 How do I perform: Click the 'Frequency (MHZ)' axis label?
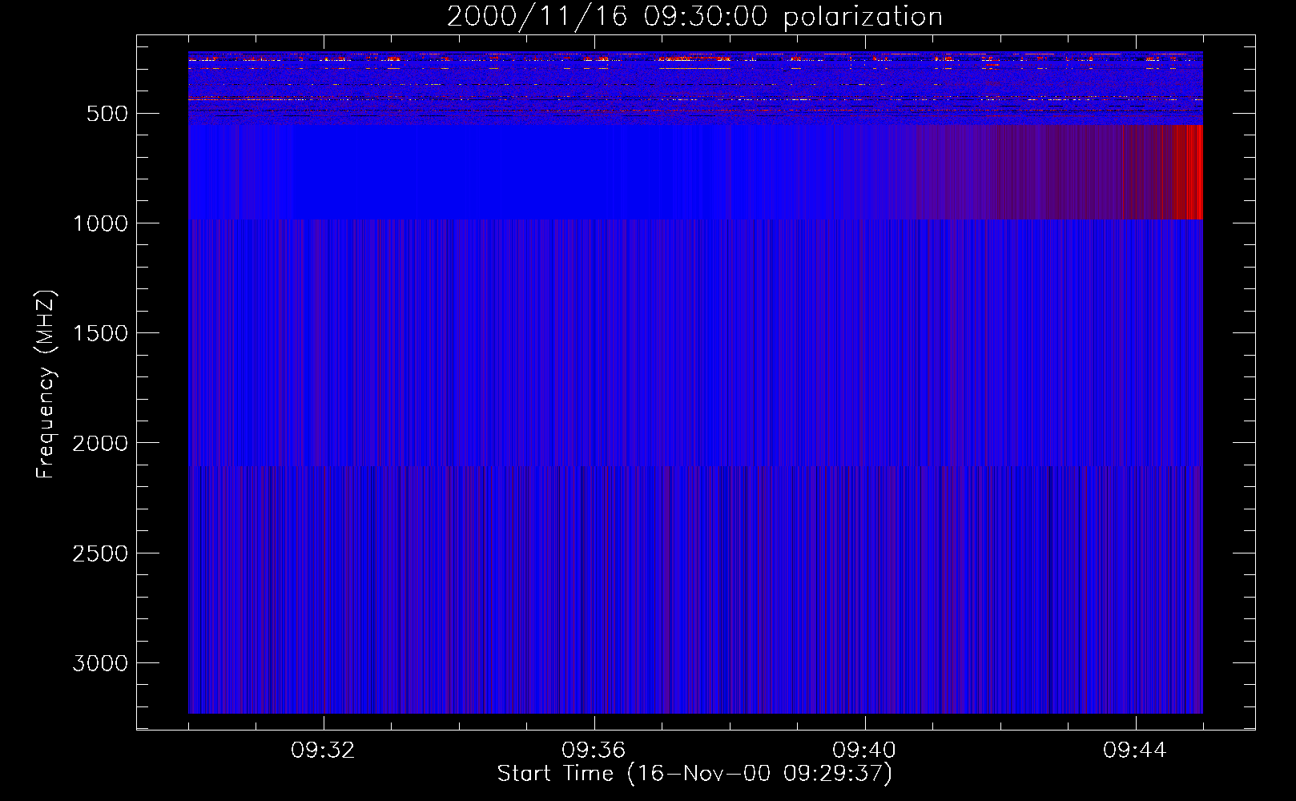[46, 384]
